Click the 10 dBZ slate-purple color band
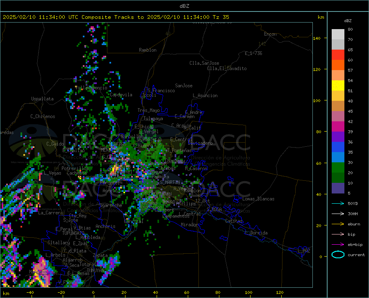Screen dimensions: 369x298 pyautogui.click(x=338, y=188)
